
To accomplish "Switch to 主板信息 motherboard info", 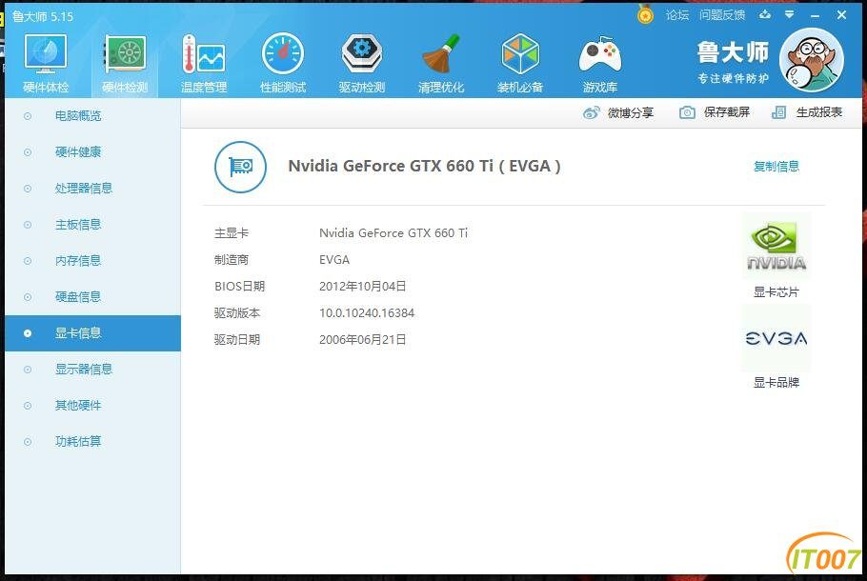I will click(92, 225).
